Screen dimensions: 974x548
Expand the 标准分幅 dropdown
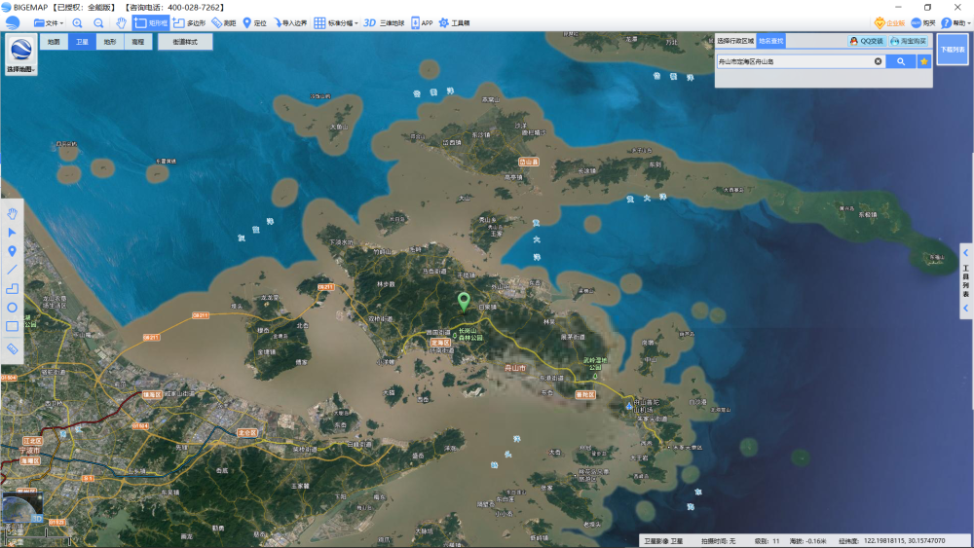pos(336,22)
